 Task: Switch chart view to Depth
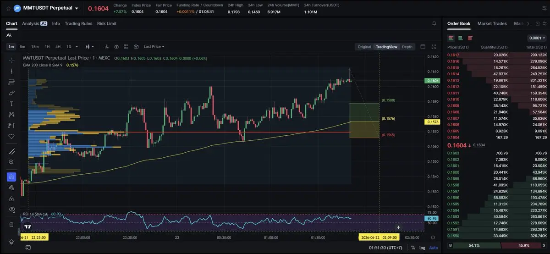[407, 47]
